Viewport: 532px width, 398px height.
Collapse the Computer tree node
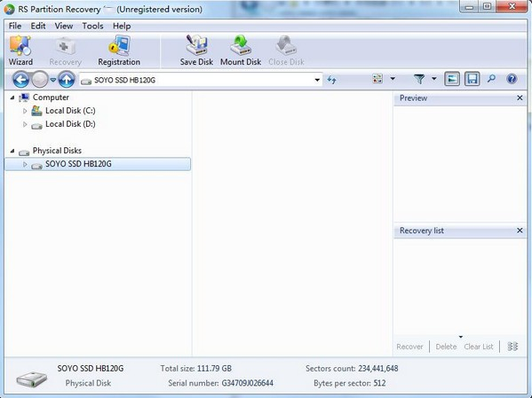point(12,98)
